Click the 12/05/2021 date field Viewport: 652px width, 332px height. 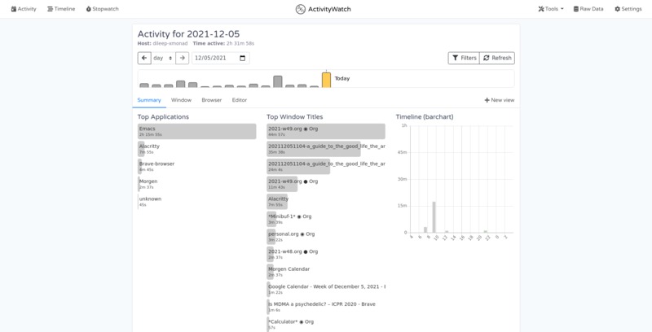tap(220, 58)
